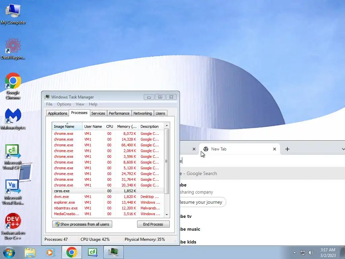Click scroll-up arrow in process list
Image resolution: width=345 pixels, height=259 pixels.
tap(167, 125)
